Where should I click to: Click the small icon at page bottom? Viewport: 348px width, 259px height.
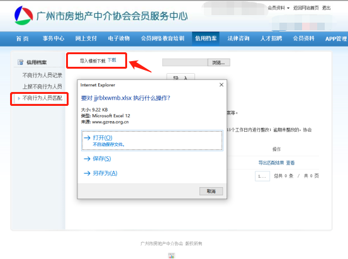point(171,256)
